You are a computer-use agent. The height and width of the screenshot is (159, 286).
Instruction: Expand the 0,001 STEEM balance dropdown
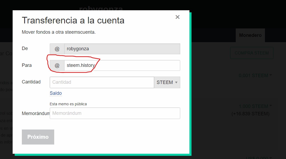pyautogui.click(x=255, y=75)
